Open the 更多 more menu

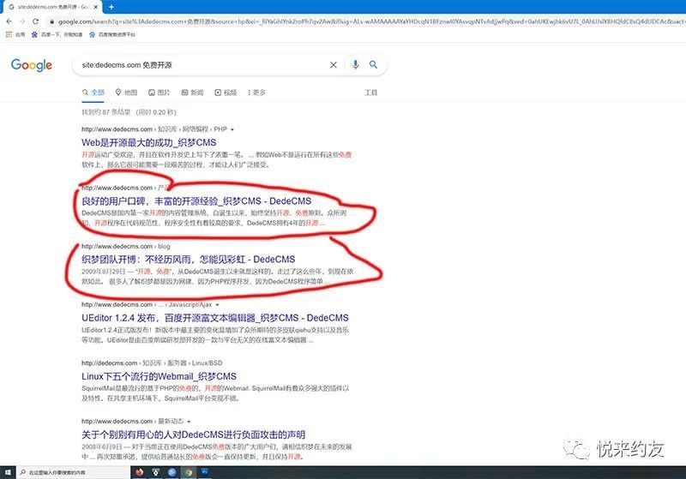pyautogui.click(x=256, y=93)
